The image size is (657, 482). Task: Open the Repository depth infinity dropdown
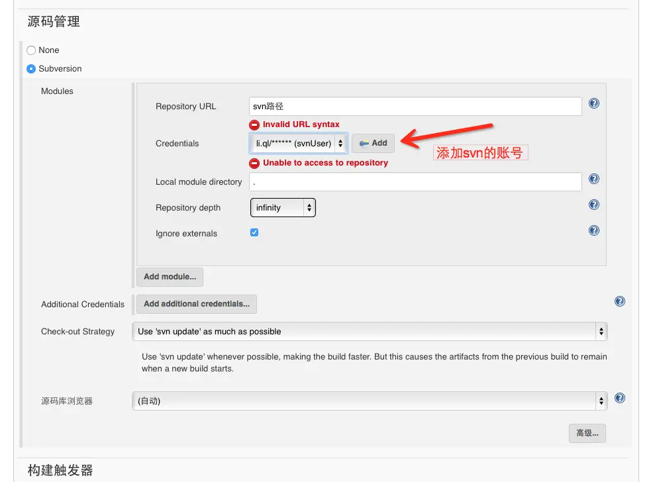283,208
